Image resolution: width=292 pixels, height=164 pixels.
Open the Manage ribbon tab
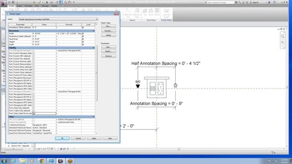[x=45, y=6]
